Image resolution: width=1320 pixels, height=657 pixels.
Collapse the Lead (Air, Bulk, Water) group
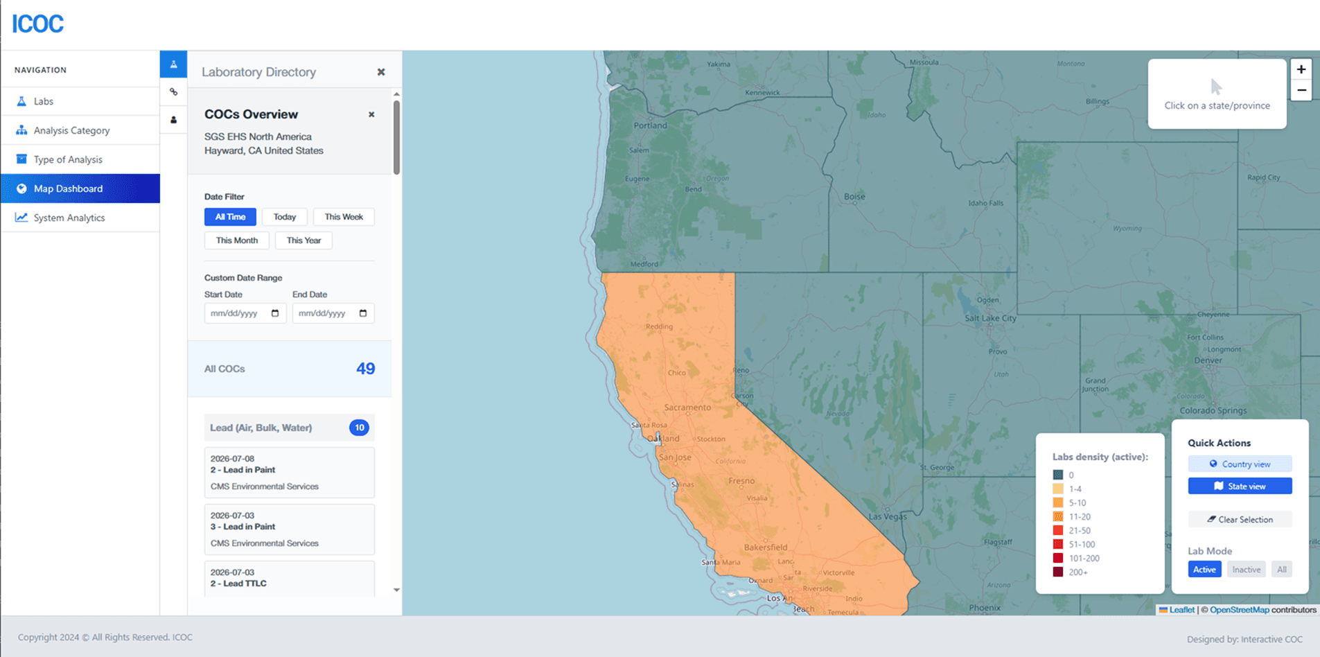click(290, 428)
